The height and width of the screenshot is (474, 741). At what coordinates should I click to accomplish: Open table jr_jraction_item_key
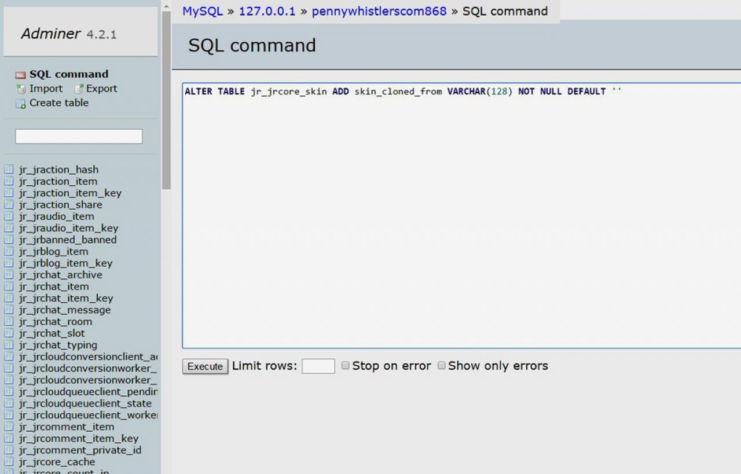[70, 193]
